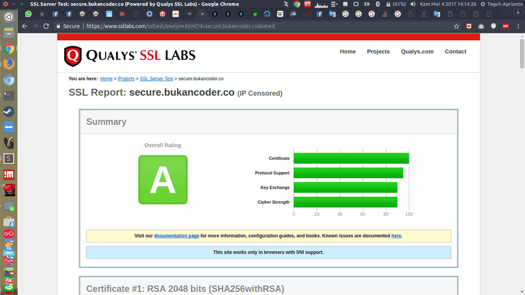525x295 pixels.
Task: Click the Secure padlock site info
Action: 67,27
